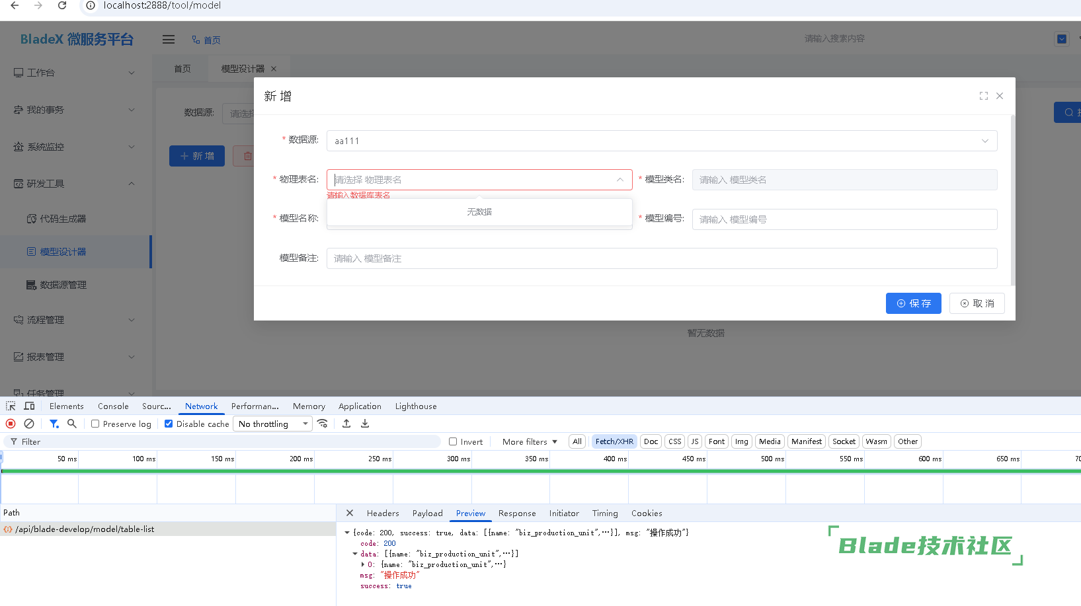1081x606 pixels.
Task: Click the clear network log icon
Action: pyautogui.click(x=29, y=424)
